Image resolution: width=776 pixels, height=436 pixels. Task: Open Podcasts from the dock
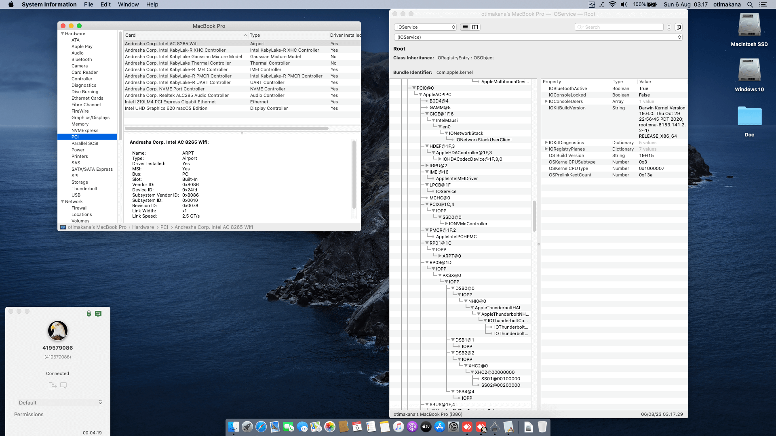[412, 427]
